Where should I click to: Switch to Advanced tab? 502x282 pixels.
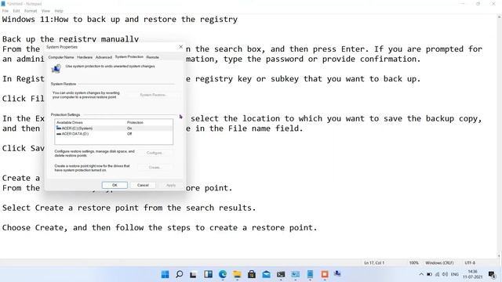click(104, 57)
